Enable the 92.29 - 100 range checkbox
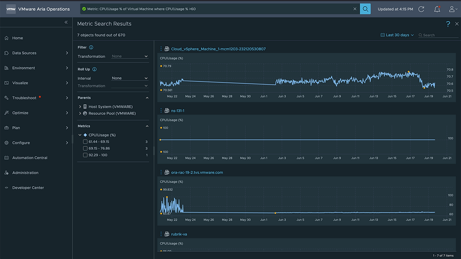The height and width of the screenshot is (259, 461). pos(85,155)
